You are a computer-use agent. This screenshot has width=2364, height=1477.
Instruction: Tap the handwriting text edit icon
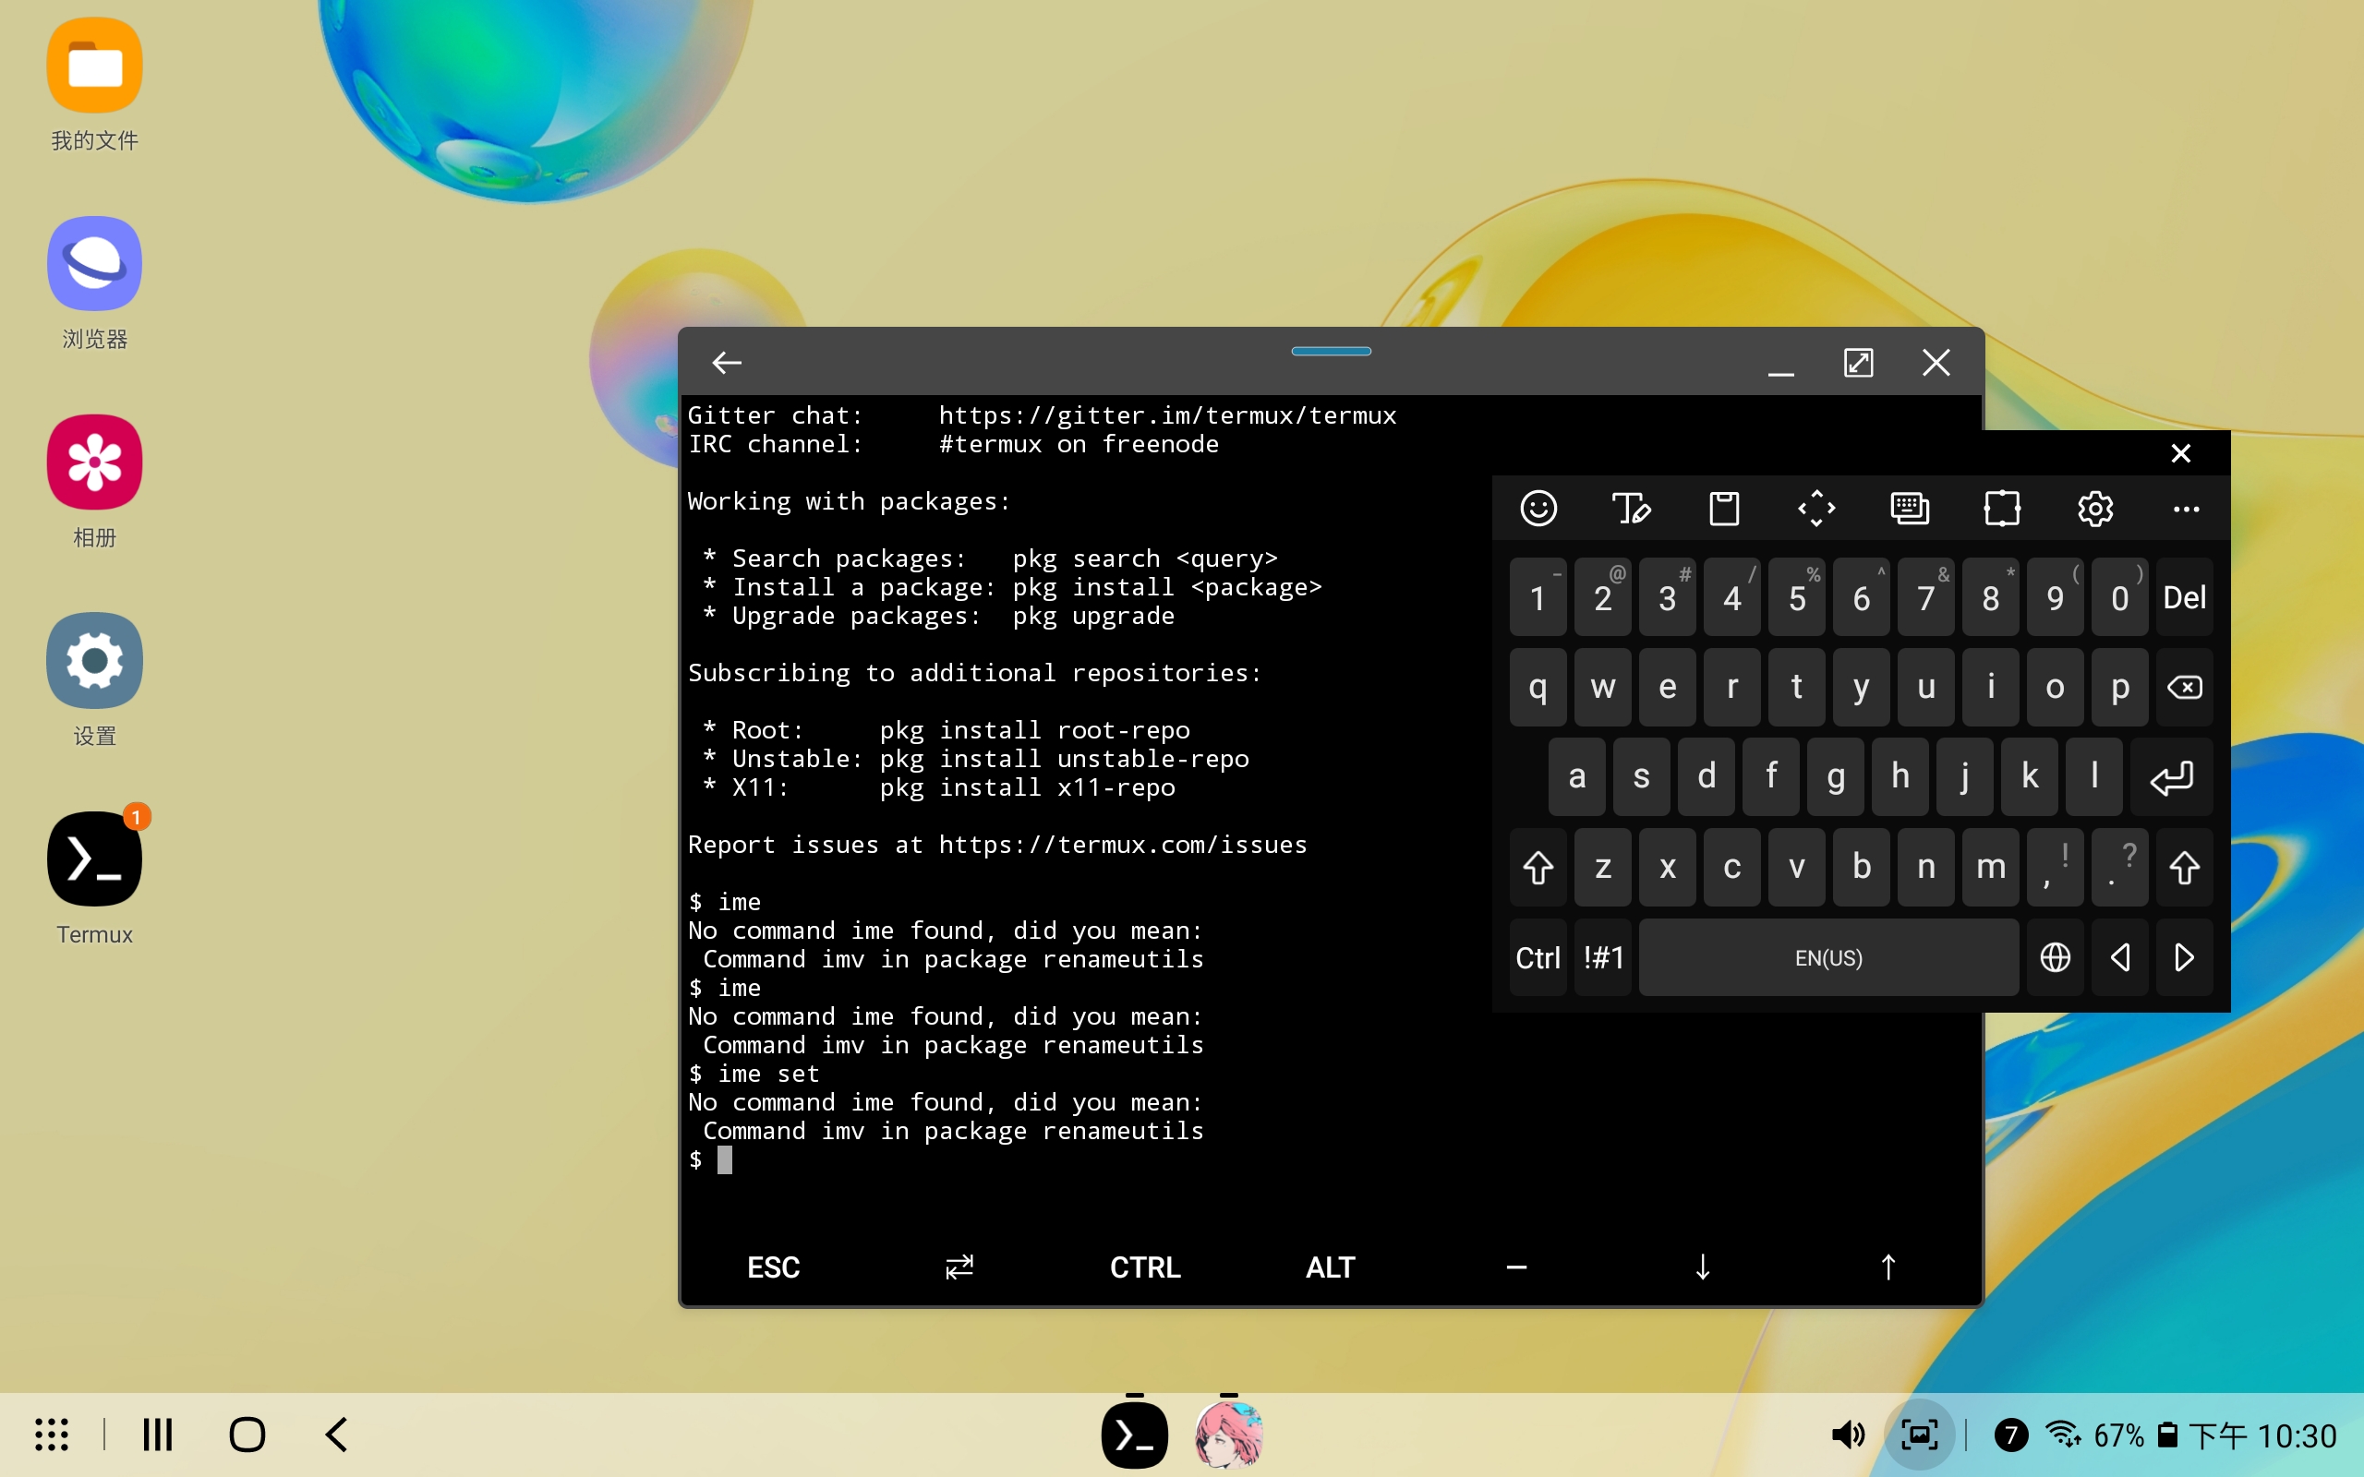pyautogui.click(x=1631, y=508)
